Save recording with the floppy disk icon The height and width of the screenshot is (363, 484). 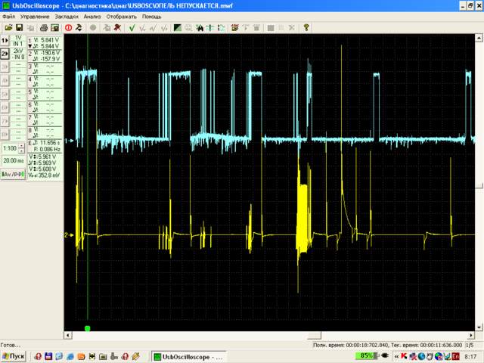coord(20,28)
